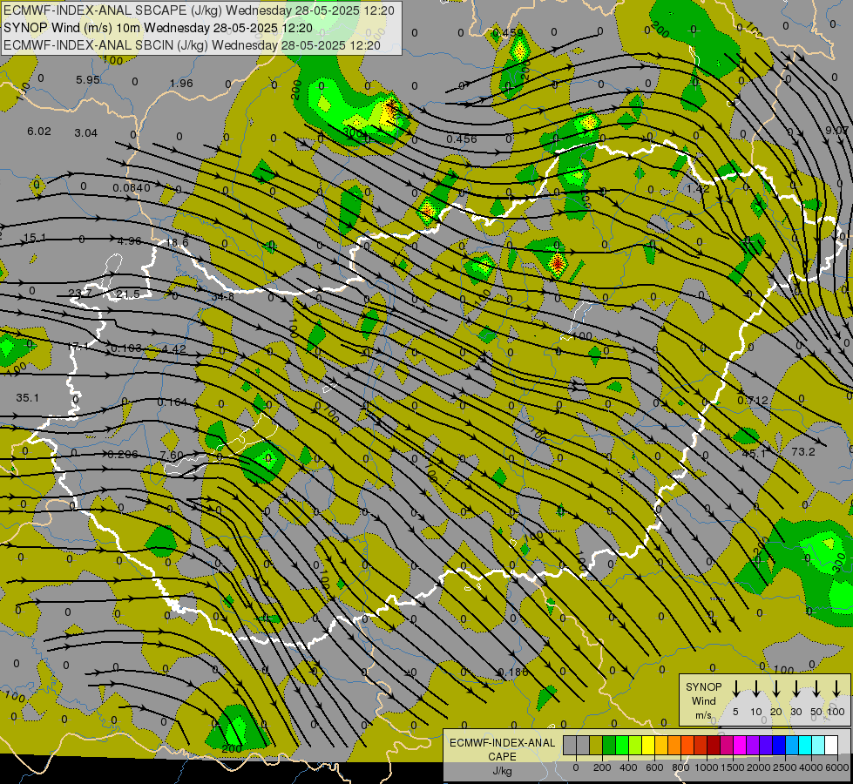
Task: Click the map value 5.95
Action: [x=88, y=80]
